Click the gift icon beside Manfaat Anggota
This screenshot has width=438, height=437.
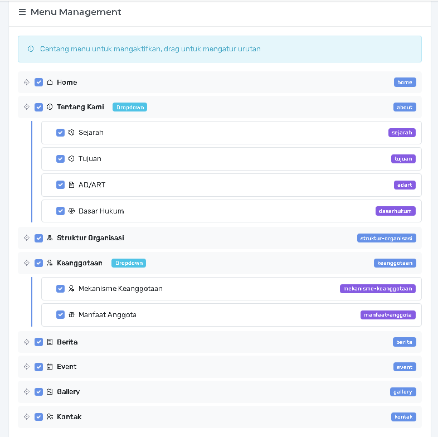point(71,315)
